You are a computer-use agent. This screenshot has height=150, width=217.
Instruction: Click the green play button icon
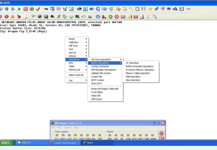pyautogui.click(x=110, y=17)
